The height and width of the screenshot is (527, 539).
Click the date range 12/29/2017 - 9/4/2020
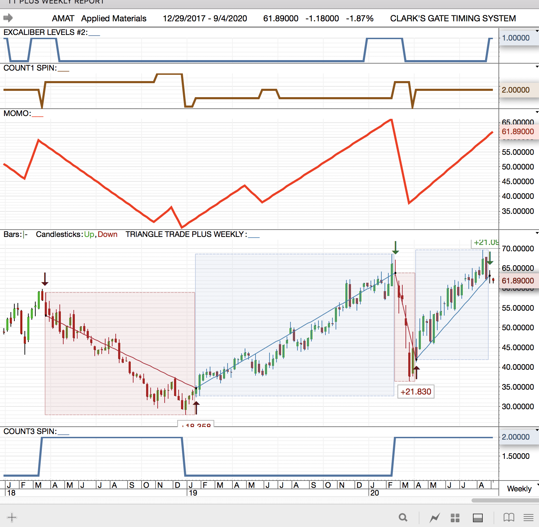point(205,18)
